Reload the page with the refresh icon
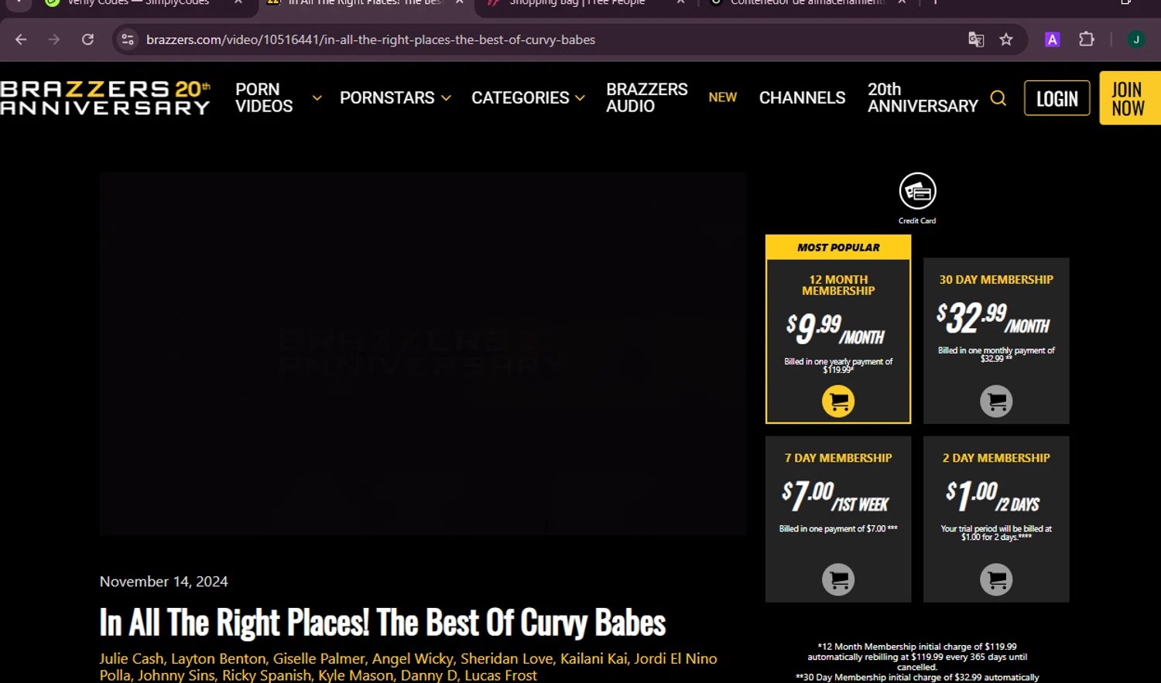Viewport: 1161px width, 683px height. point(87,39)
